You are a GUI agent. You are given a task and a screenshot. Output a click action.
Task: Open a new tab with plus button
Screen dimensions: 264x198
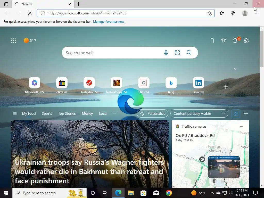[x=78, y=4]
